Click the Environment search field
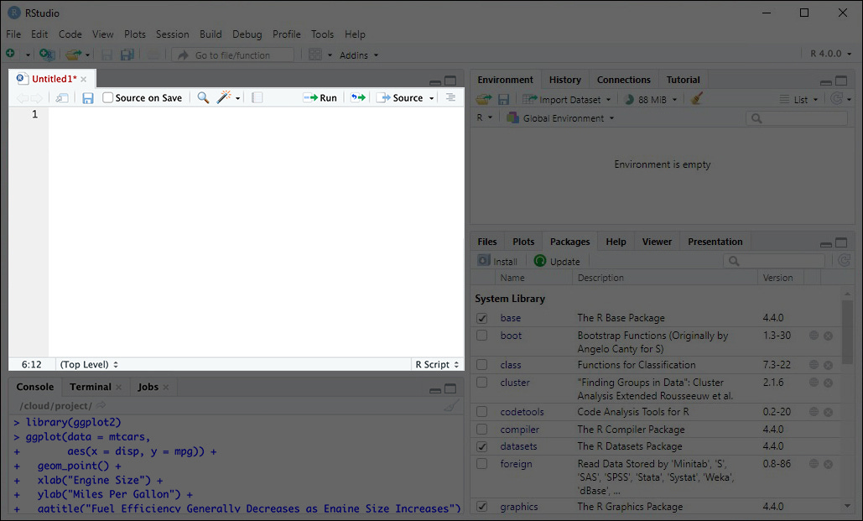The image size is (863, 521). (797, 117)
